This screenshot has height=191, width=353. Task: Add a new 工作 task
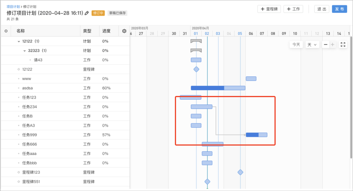point(293,9)
